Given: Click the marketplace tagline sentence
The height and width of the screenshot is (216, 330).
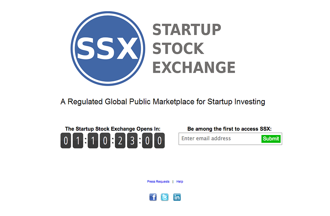Looking at the screenshot, I should [162, 102].
